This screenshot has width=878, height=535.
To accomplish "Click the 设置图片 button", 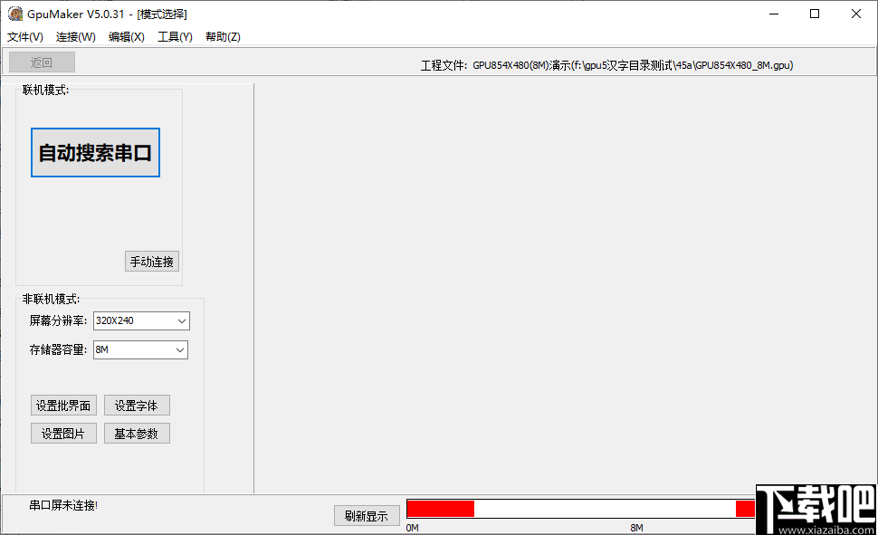I will [63, 433].
